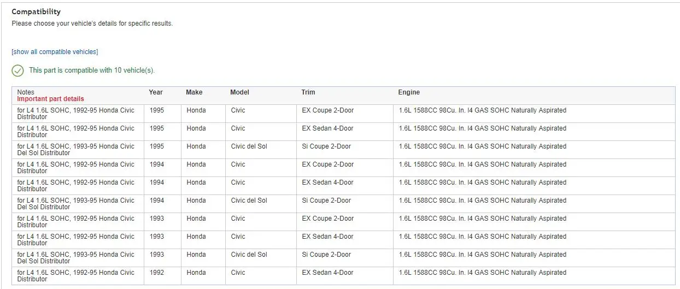Click 'Civic del Sol' in the 1995 row
This screenshot has height=289, width=680.
tap(249, 146)
